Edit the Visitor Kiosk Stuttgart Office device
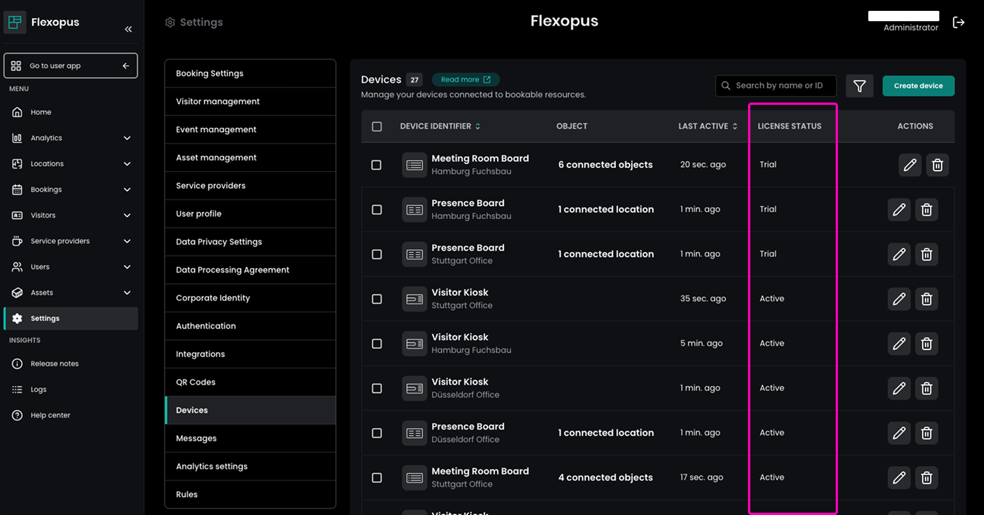Viewport: 984px width, 515px height. click(899, 299)
